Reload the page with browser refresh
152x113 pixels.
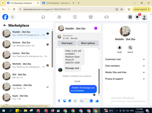click(x=14, y=9)
